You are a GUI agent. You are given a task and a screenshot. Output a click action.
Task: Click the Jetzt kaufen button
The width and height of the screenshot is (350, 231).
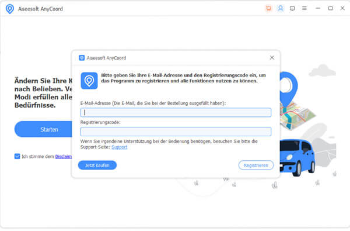(x=97, y=165)
